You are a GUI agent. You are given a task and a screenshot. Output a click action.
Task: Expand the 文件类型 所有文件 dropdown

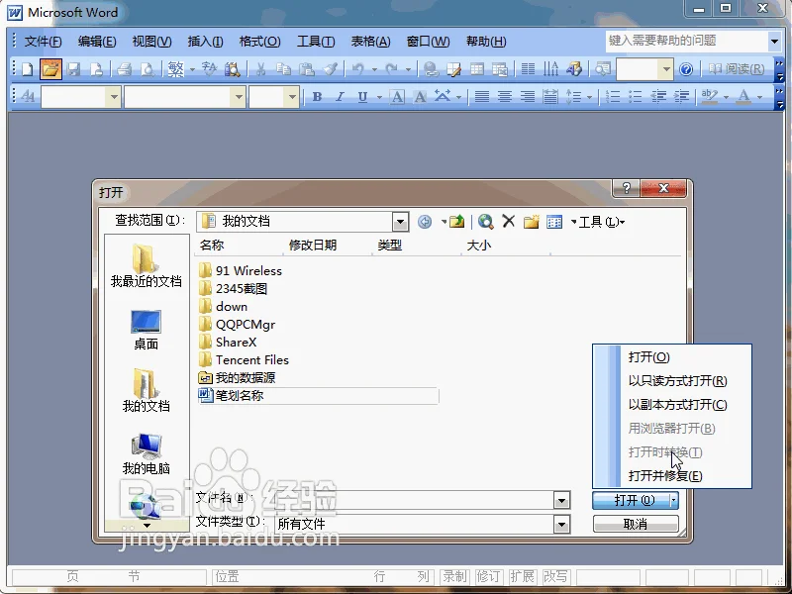[x=561, y=525]
